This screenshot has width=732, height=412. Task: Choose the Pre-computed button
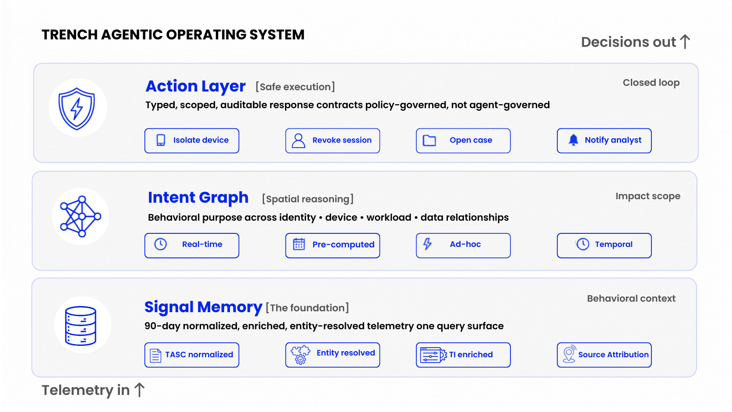click(x=333, y=246)
